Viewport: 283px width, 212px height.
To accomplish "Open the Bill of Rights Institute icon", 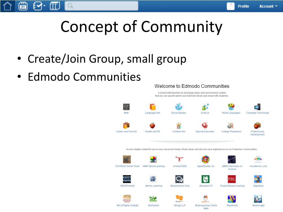I will 127,199.
